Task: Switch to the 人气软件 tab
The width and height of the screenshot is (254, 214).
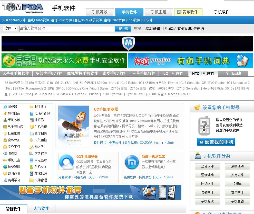Action: [x=41, y=209]
